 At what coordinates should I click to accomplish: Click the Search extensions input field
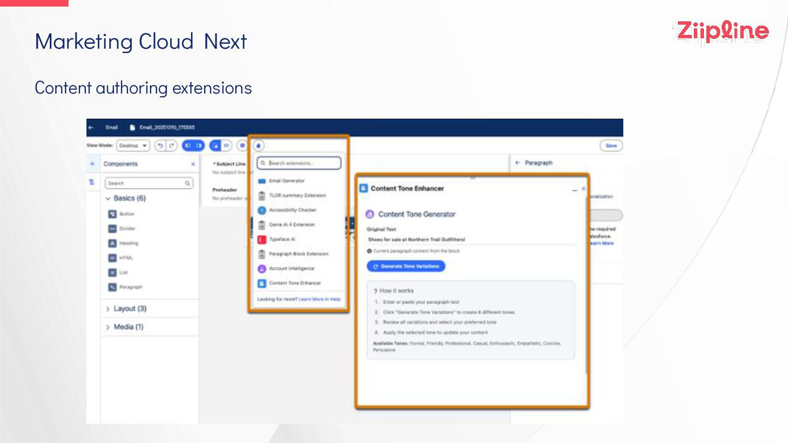click(x=299, y=163)
